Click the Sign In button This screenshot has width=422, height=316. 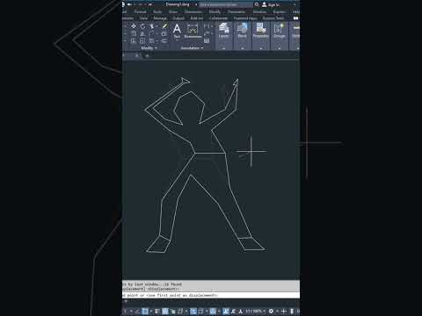pos(271,4)
